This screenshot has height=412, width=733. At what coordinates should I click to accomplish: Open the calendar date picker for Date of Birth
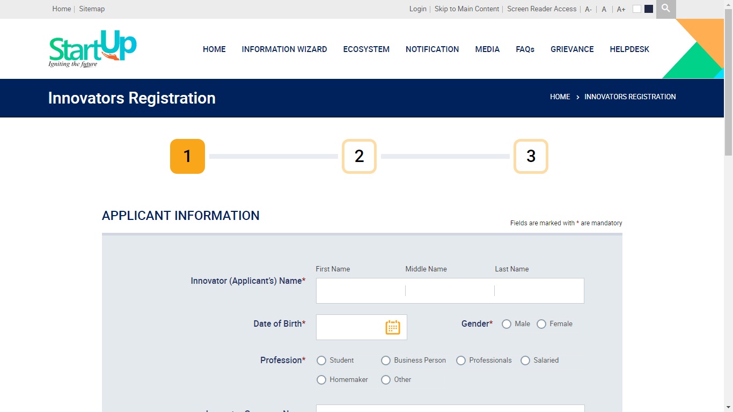tap(392, 327)
